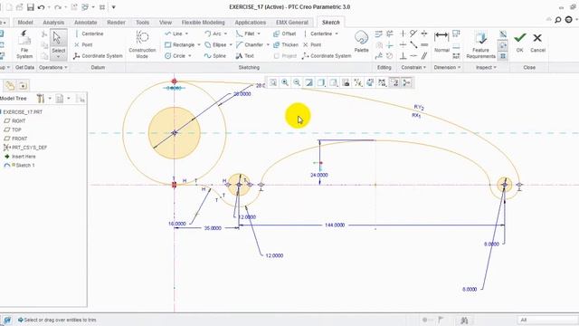
Task: Pick the Spline sketch tool
Action: pos(215,56)
